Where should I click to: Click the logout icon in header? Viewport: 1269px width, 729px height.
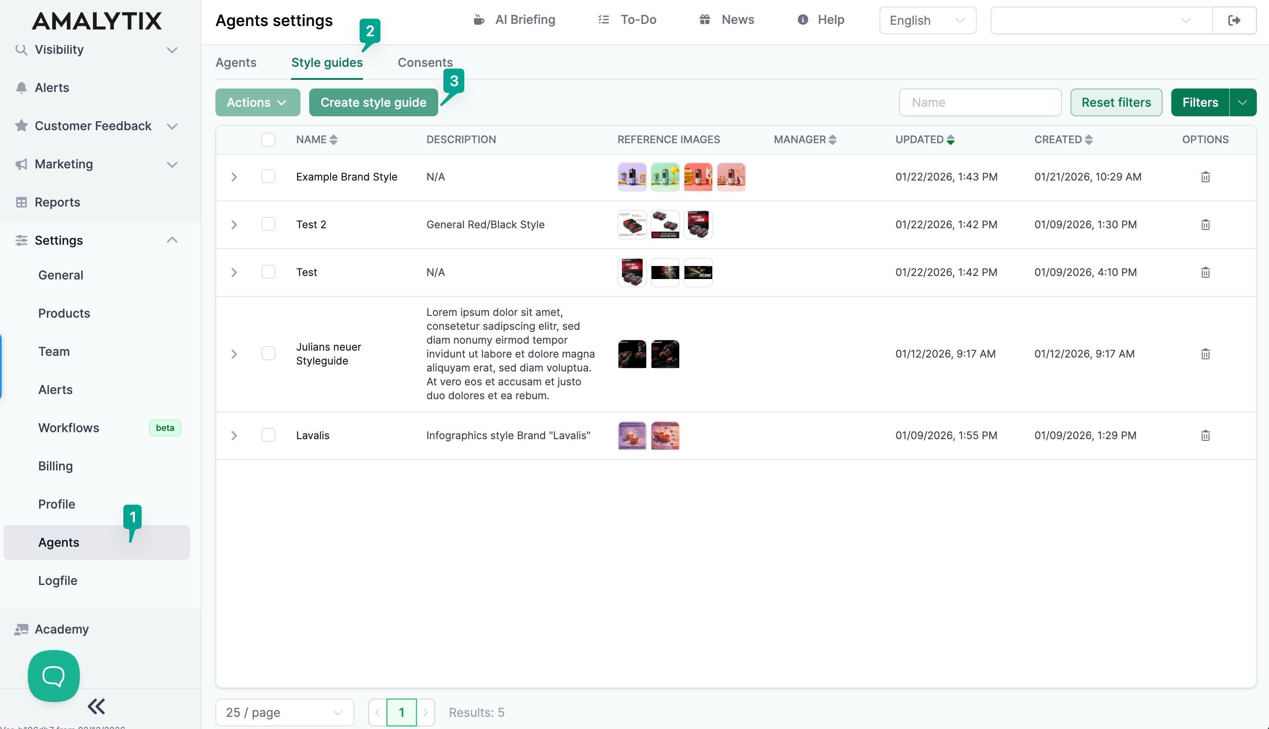1234,20
